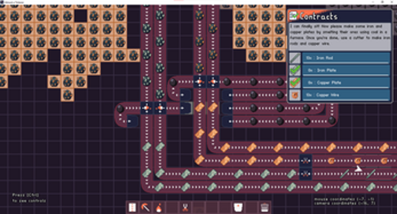Viewport: 397px width, 214px height.
Task: Click the bridge where left copper ore belt crosses coal
Action: (x=199, y=82)
